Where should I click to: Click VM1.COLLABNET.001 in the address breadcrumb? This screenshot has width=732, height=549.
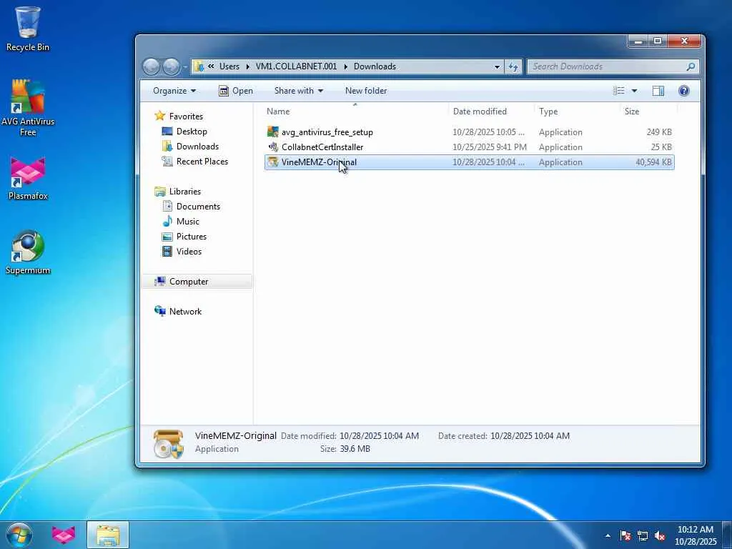pos(296,66)
